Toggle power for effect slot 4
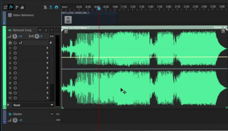 (15, 63)
